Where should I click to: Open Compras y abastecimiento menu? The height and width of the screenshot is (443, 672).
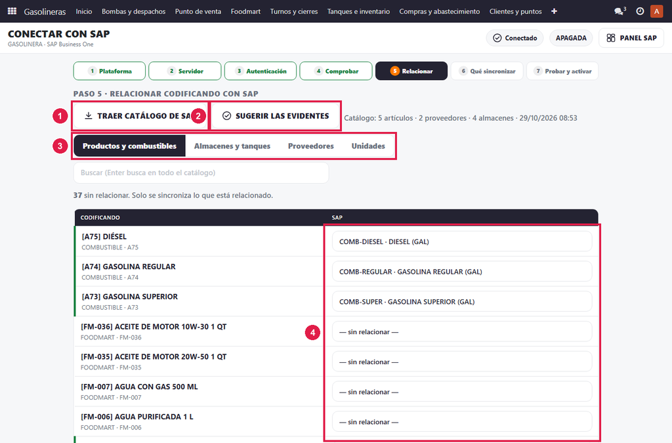click(x=440, y=12)
